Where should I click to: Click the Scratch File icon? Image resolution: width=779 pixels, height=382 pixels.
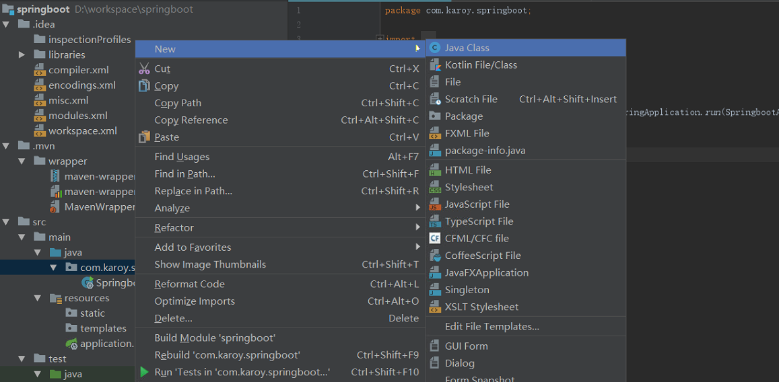pos(435,100)
